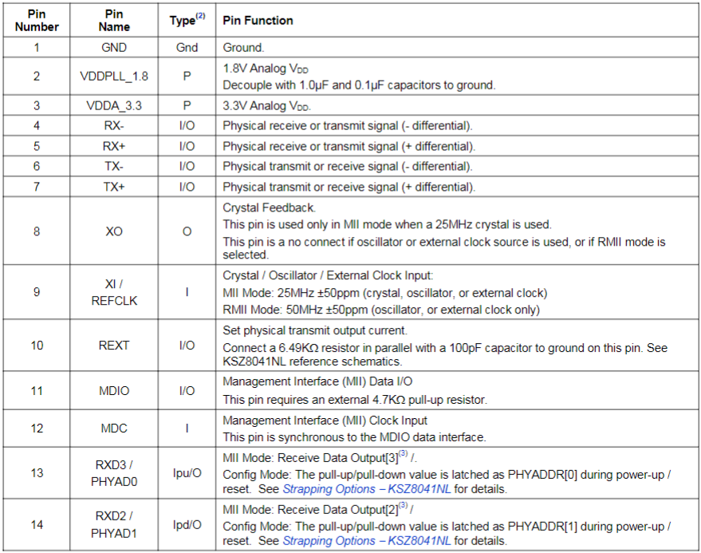Click the RXD3 / PHYAD0 pin name cell

click(x=114, y=473)
